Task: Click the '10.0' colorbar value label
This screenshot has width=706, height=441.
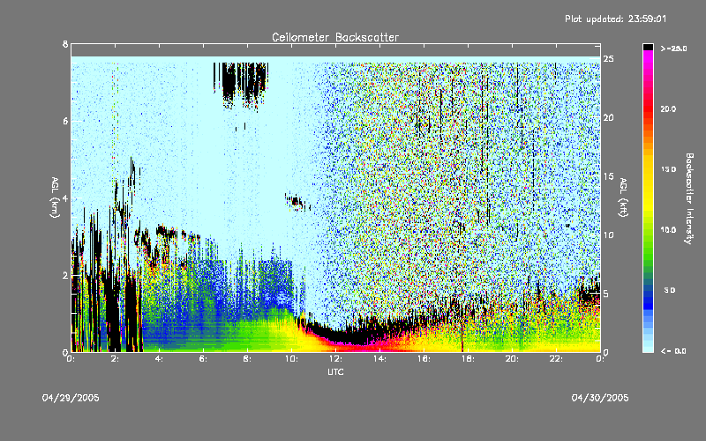Action: (x=668, y=230)
